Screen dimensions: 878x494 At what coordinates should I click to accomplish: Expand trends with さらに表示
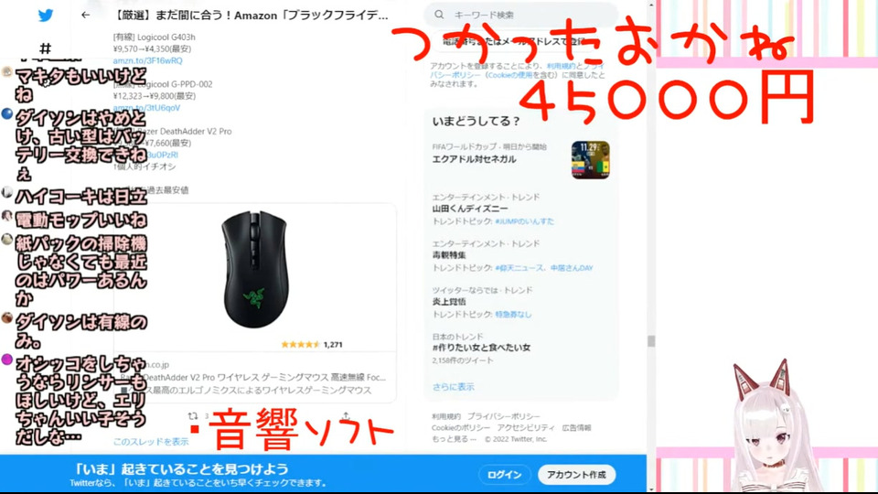click(x=453, y=387)
